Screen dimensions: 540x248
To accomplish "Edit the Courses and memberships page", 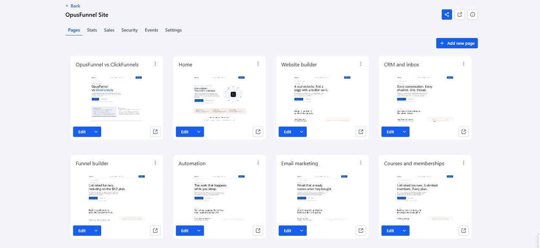I will tap(390, 230).
